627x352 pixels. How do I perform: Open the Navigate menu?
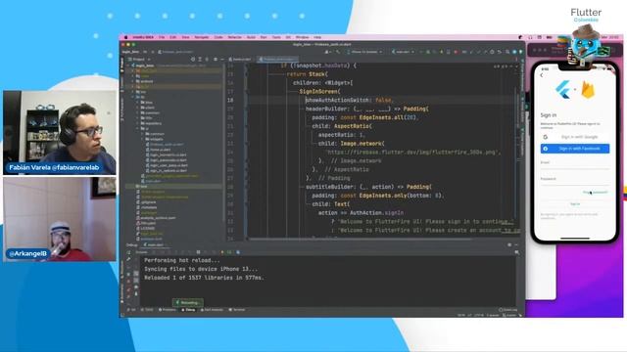point(202,37)
